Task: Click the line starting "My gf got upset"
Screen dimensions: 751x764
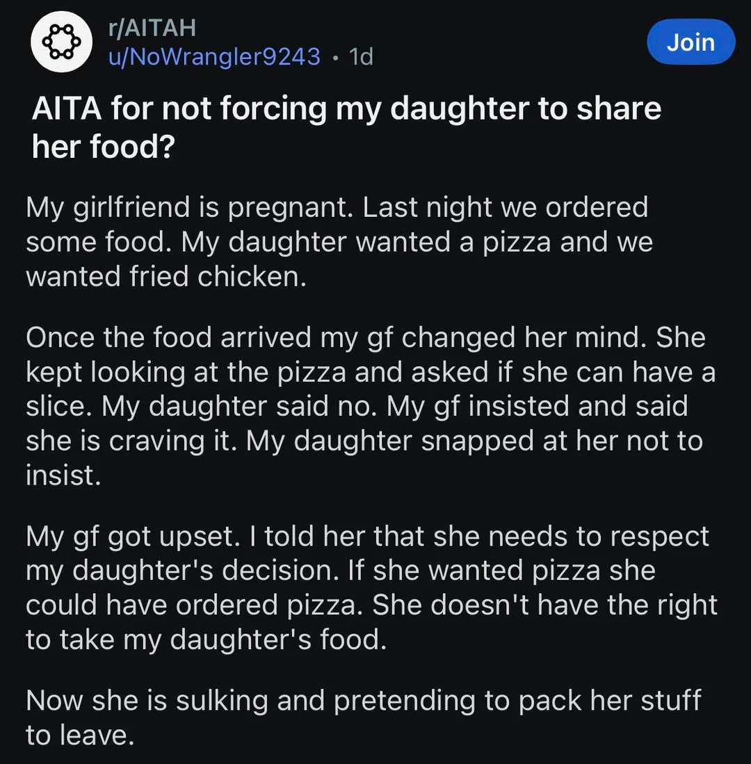Action: pos(367,537)
